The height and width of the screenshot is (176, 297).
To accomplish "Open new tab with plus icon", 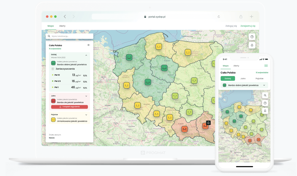I will click(x=251, y=17).
